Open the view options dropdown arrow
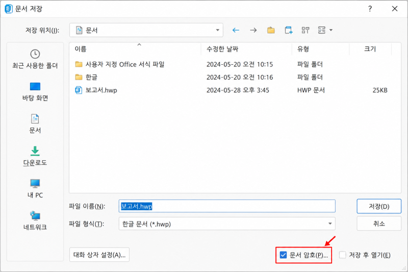The width and height of the screenshot is (408, 272). tap(331, 30)
